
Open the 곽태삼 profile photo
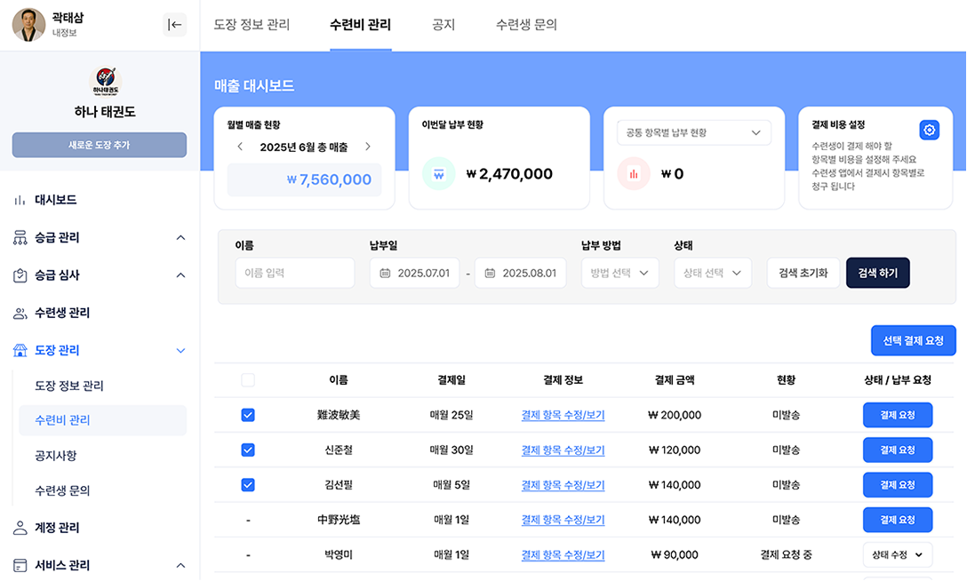(29, 25)
